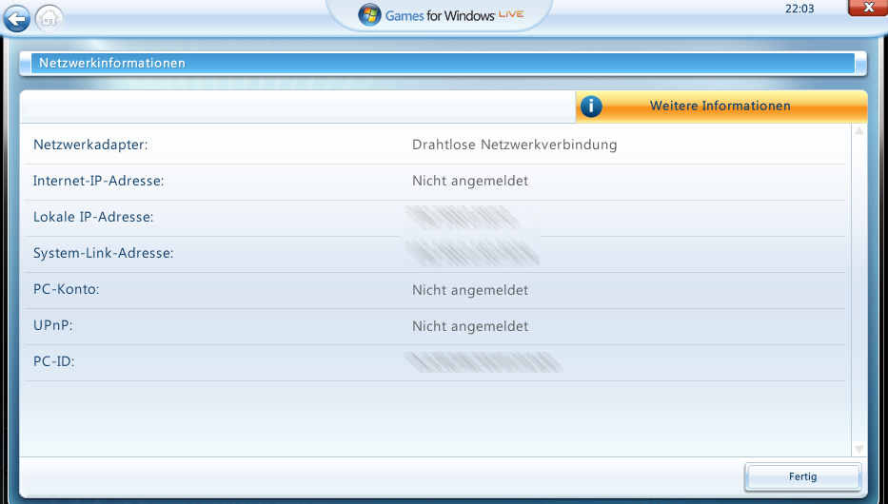
Task: Click the 22:03 clock display
Action: coord(799,9)
